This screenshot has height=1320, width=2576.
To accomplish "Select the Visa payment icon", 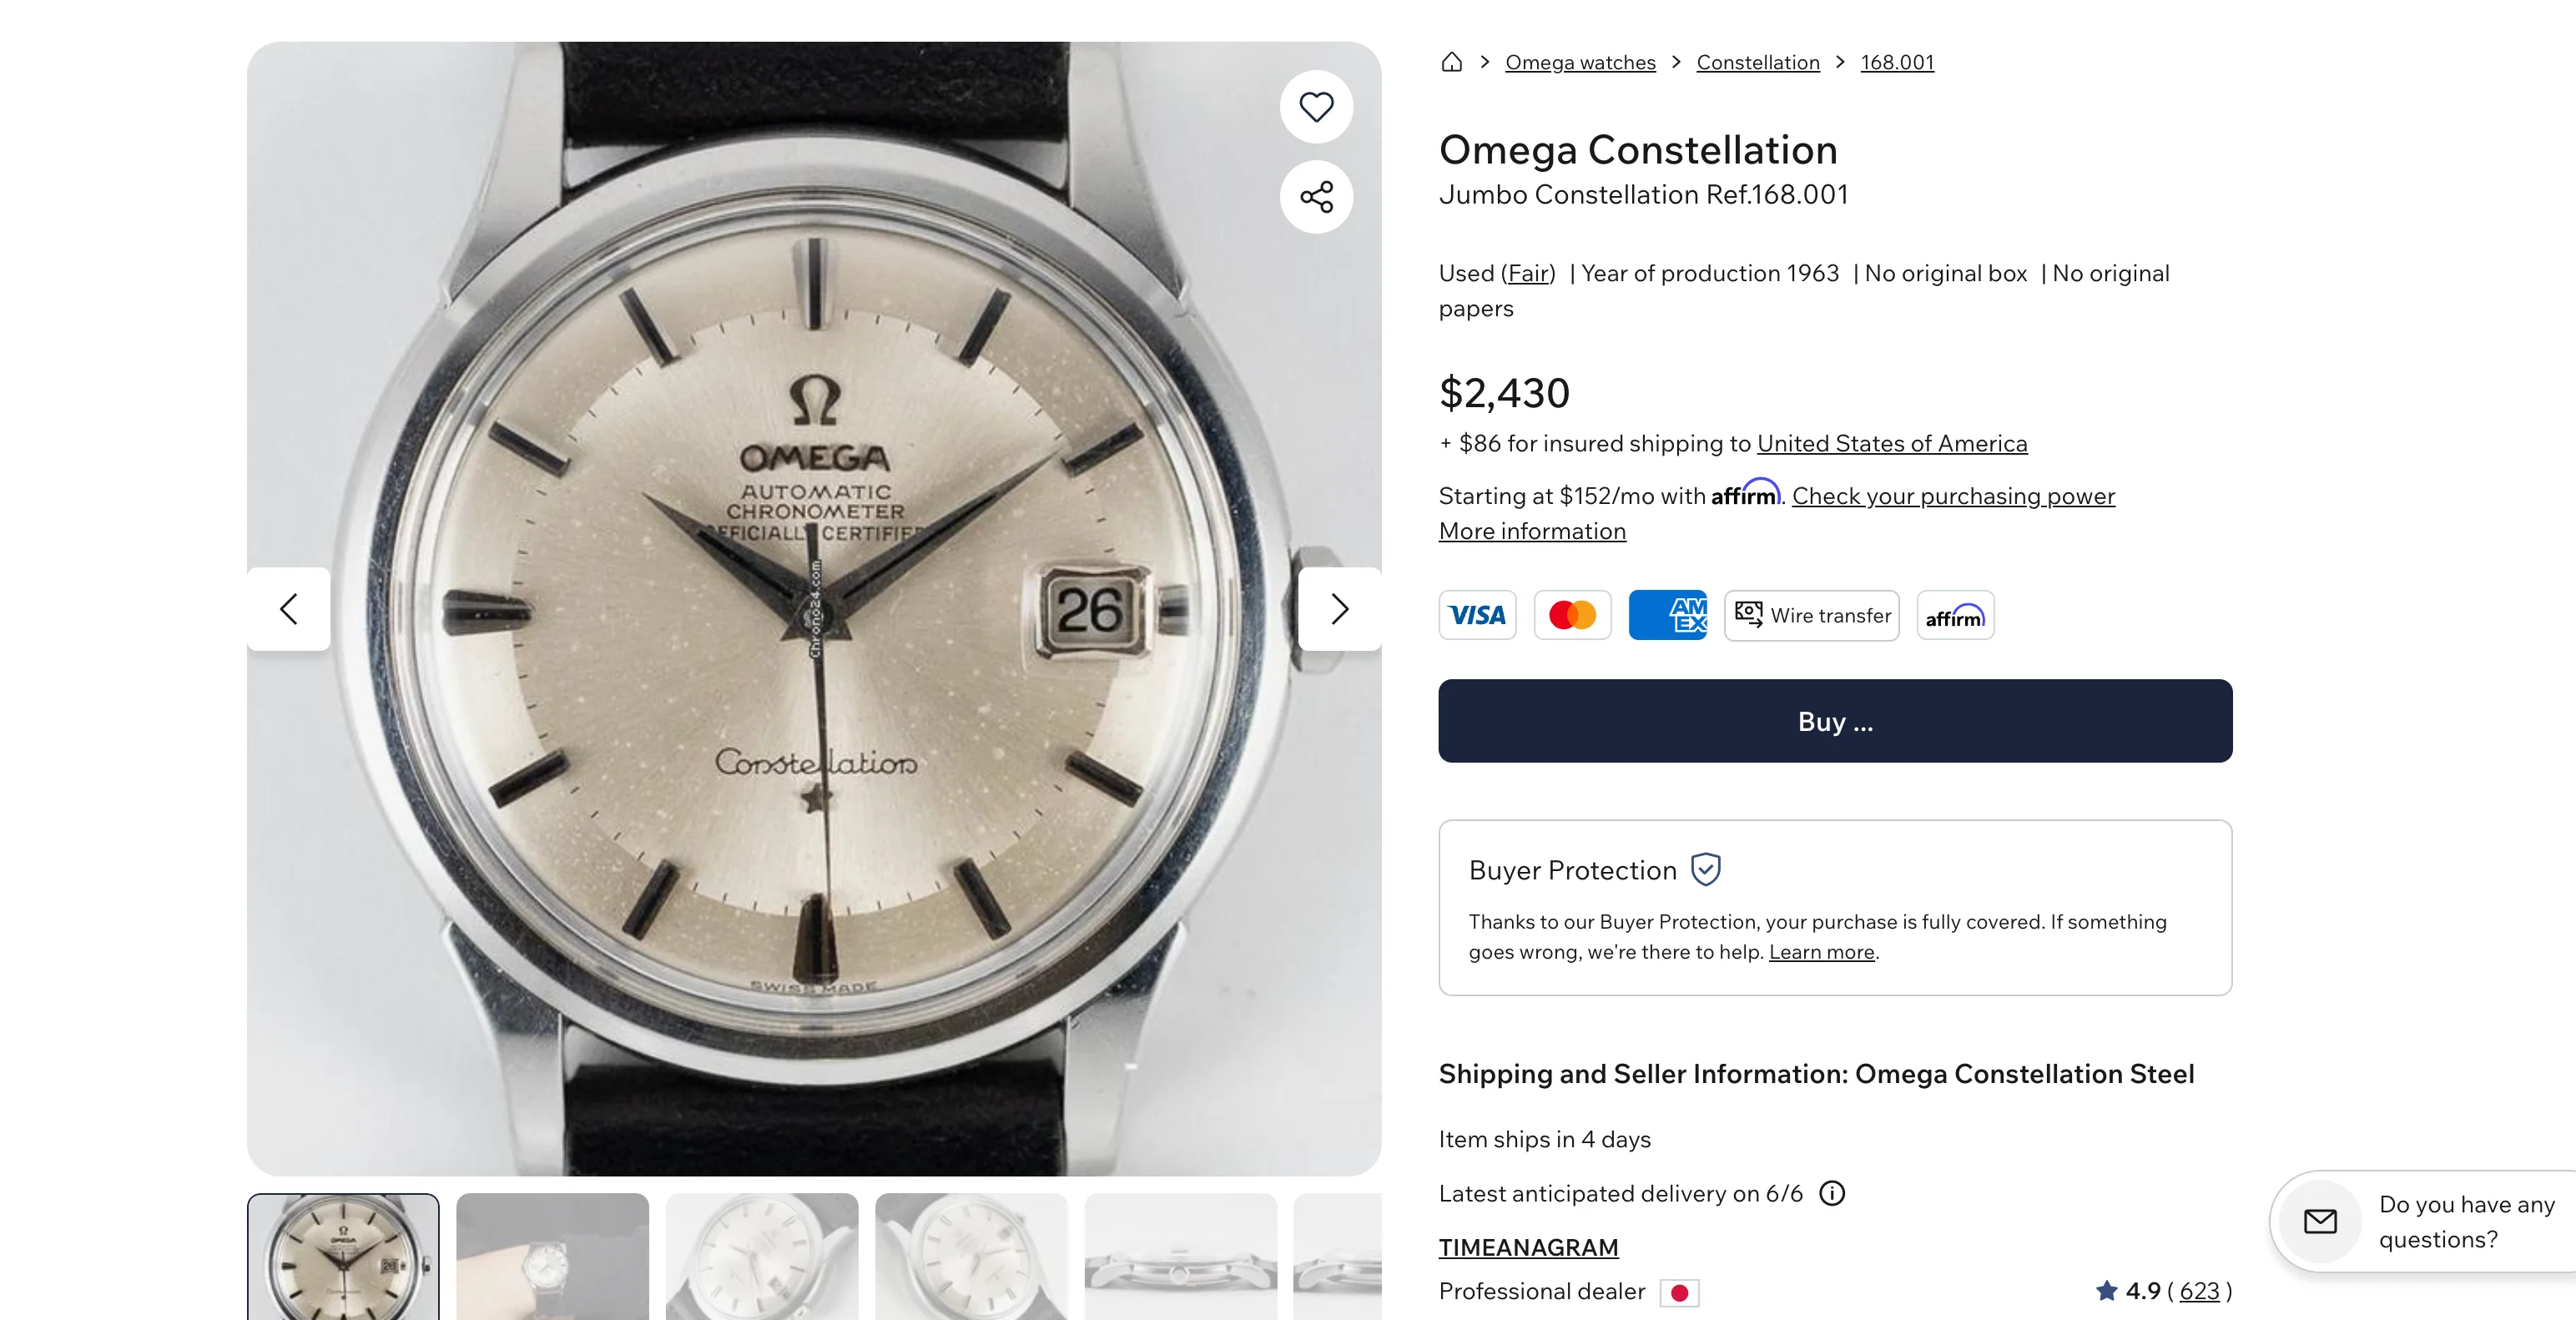I will 1477,615.
